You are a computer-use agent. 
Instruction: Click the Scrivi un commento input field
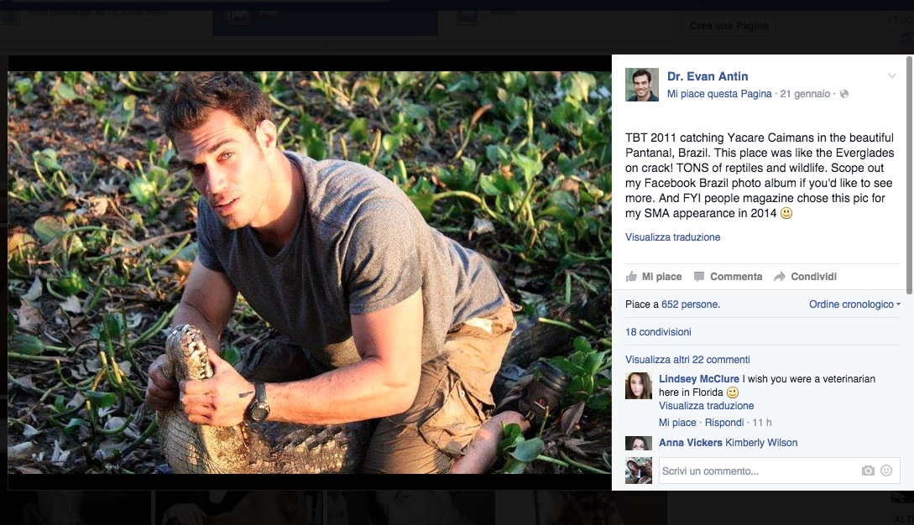pyautogui.click(x=755, y=471)
